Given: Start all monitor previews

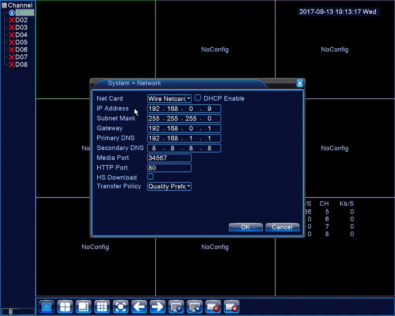Looking at the screenshot, I should tap(176, 307).
